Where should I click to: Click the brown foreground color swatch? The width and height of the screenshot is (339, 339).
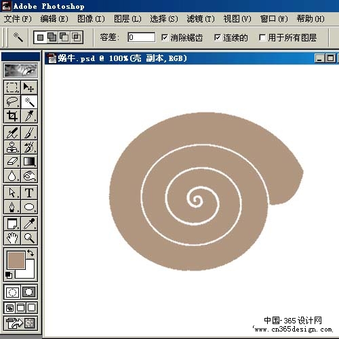(x=16, y=260)
